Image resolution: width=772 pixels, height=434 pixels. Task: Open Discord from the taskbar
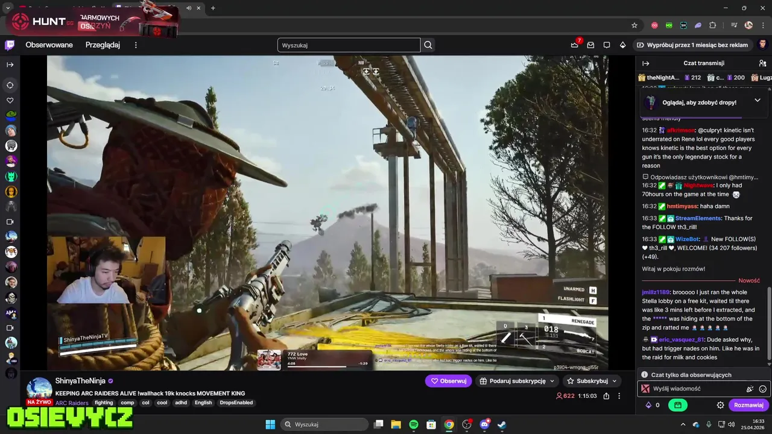tap(484, 424)
